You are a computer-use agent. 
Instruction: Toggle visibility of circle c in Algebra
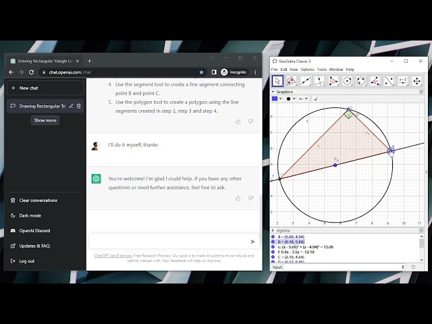273,247
